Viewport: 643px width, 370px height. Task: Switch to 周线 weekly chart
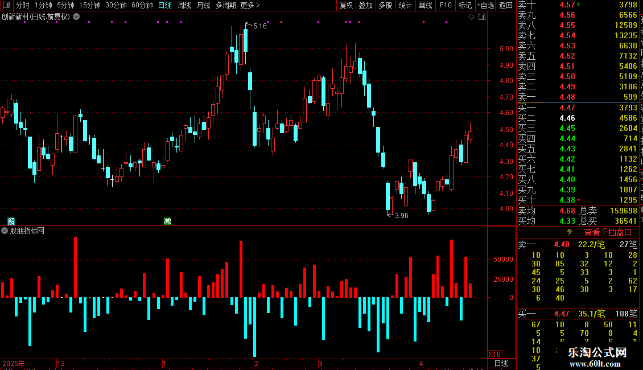tap(184, 5)
